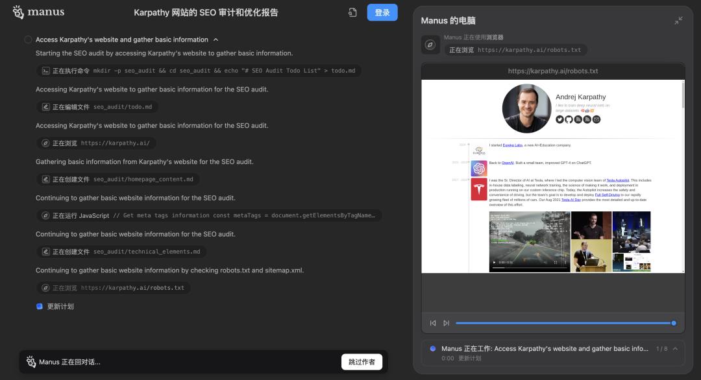Click the playback progress slider
The image size is (701, 380).
(x=565, y=322)
